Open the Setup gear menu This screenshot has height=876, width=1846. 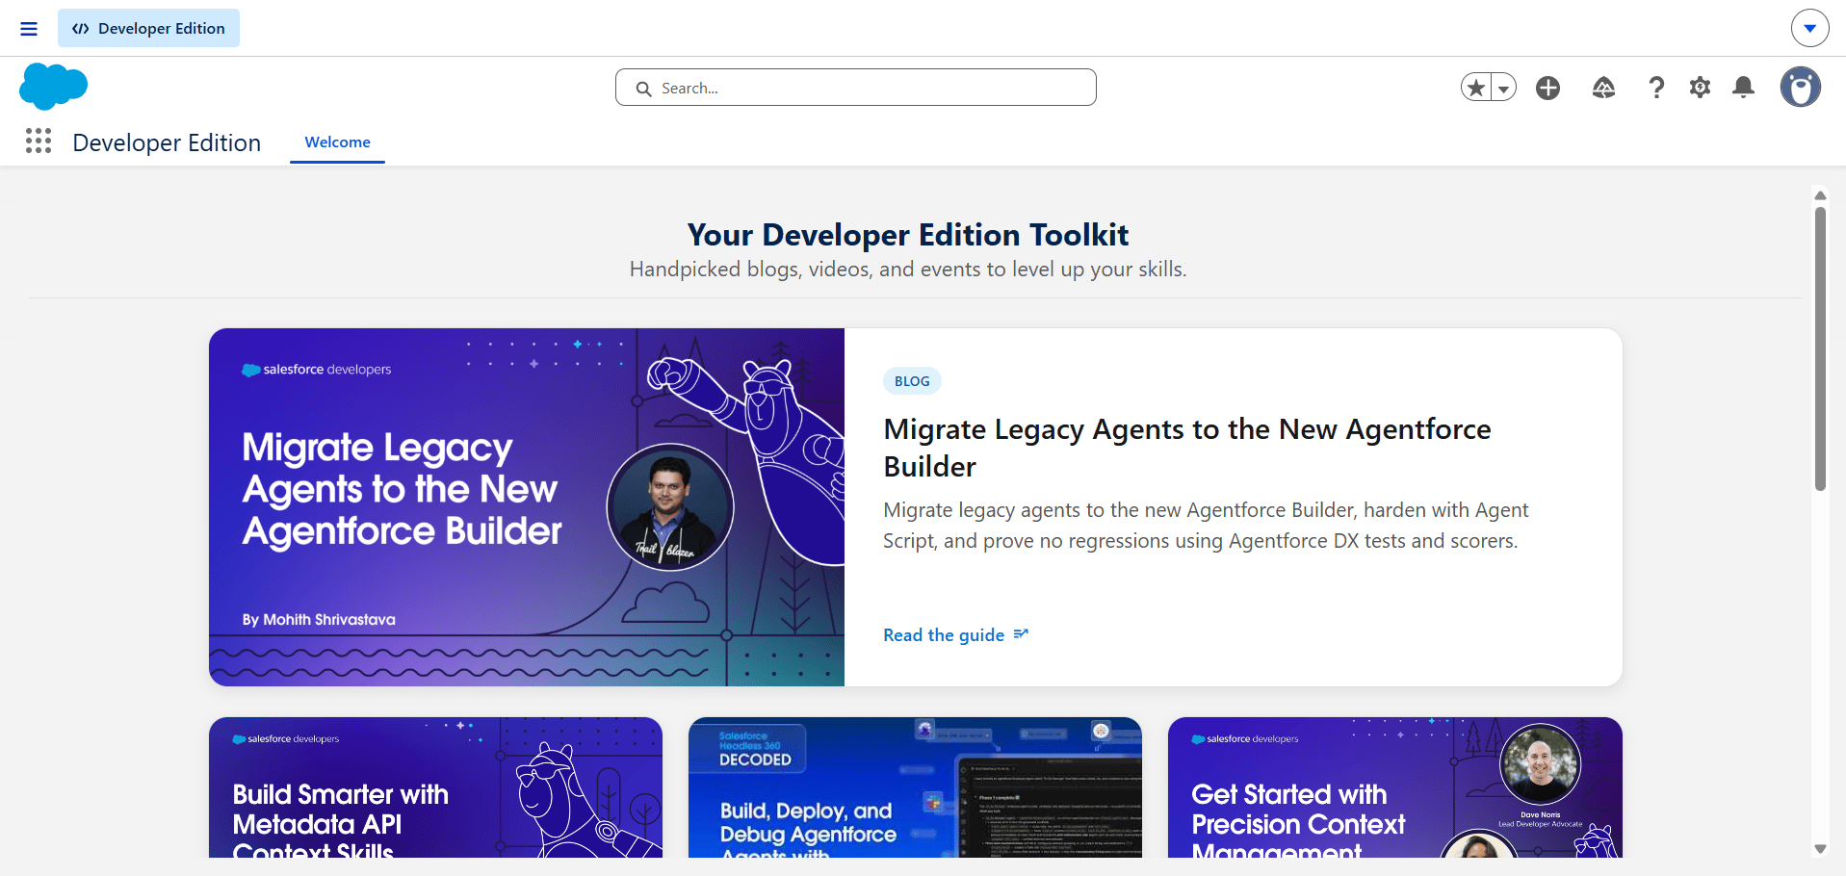(1700, 88)
